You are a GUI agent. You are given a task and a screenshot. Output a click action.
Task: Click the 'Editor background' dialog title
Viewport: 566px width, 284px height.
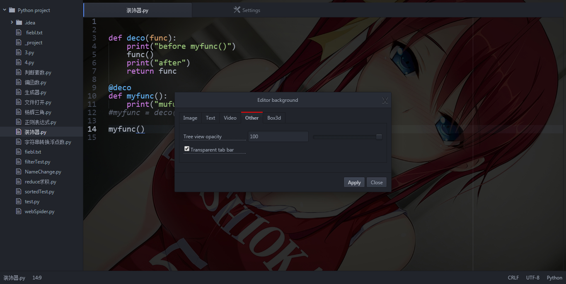[x=278, y=100]
